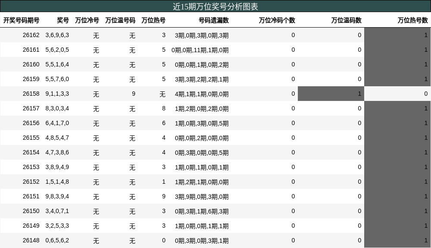The height and width of the screenshot is (248, 431).
Task: Select winning numbers 4,8,5,4,7
Action: click(57, 138)
